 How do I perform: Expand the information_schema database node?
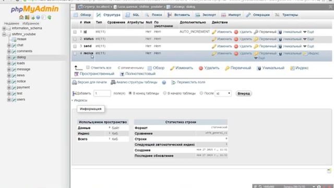pyautogui.click(x=4, y=28)
